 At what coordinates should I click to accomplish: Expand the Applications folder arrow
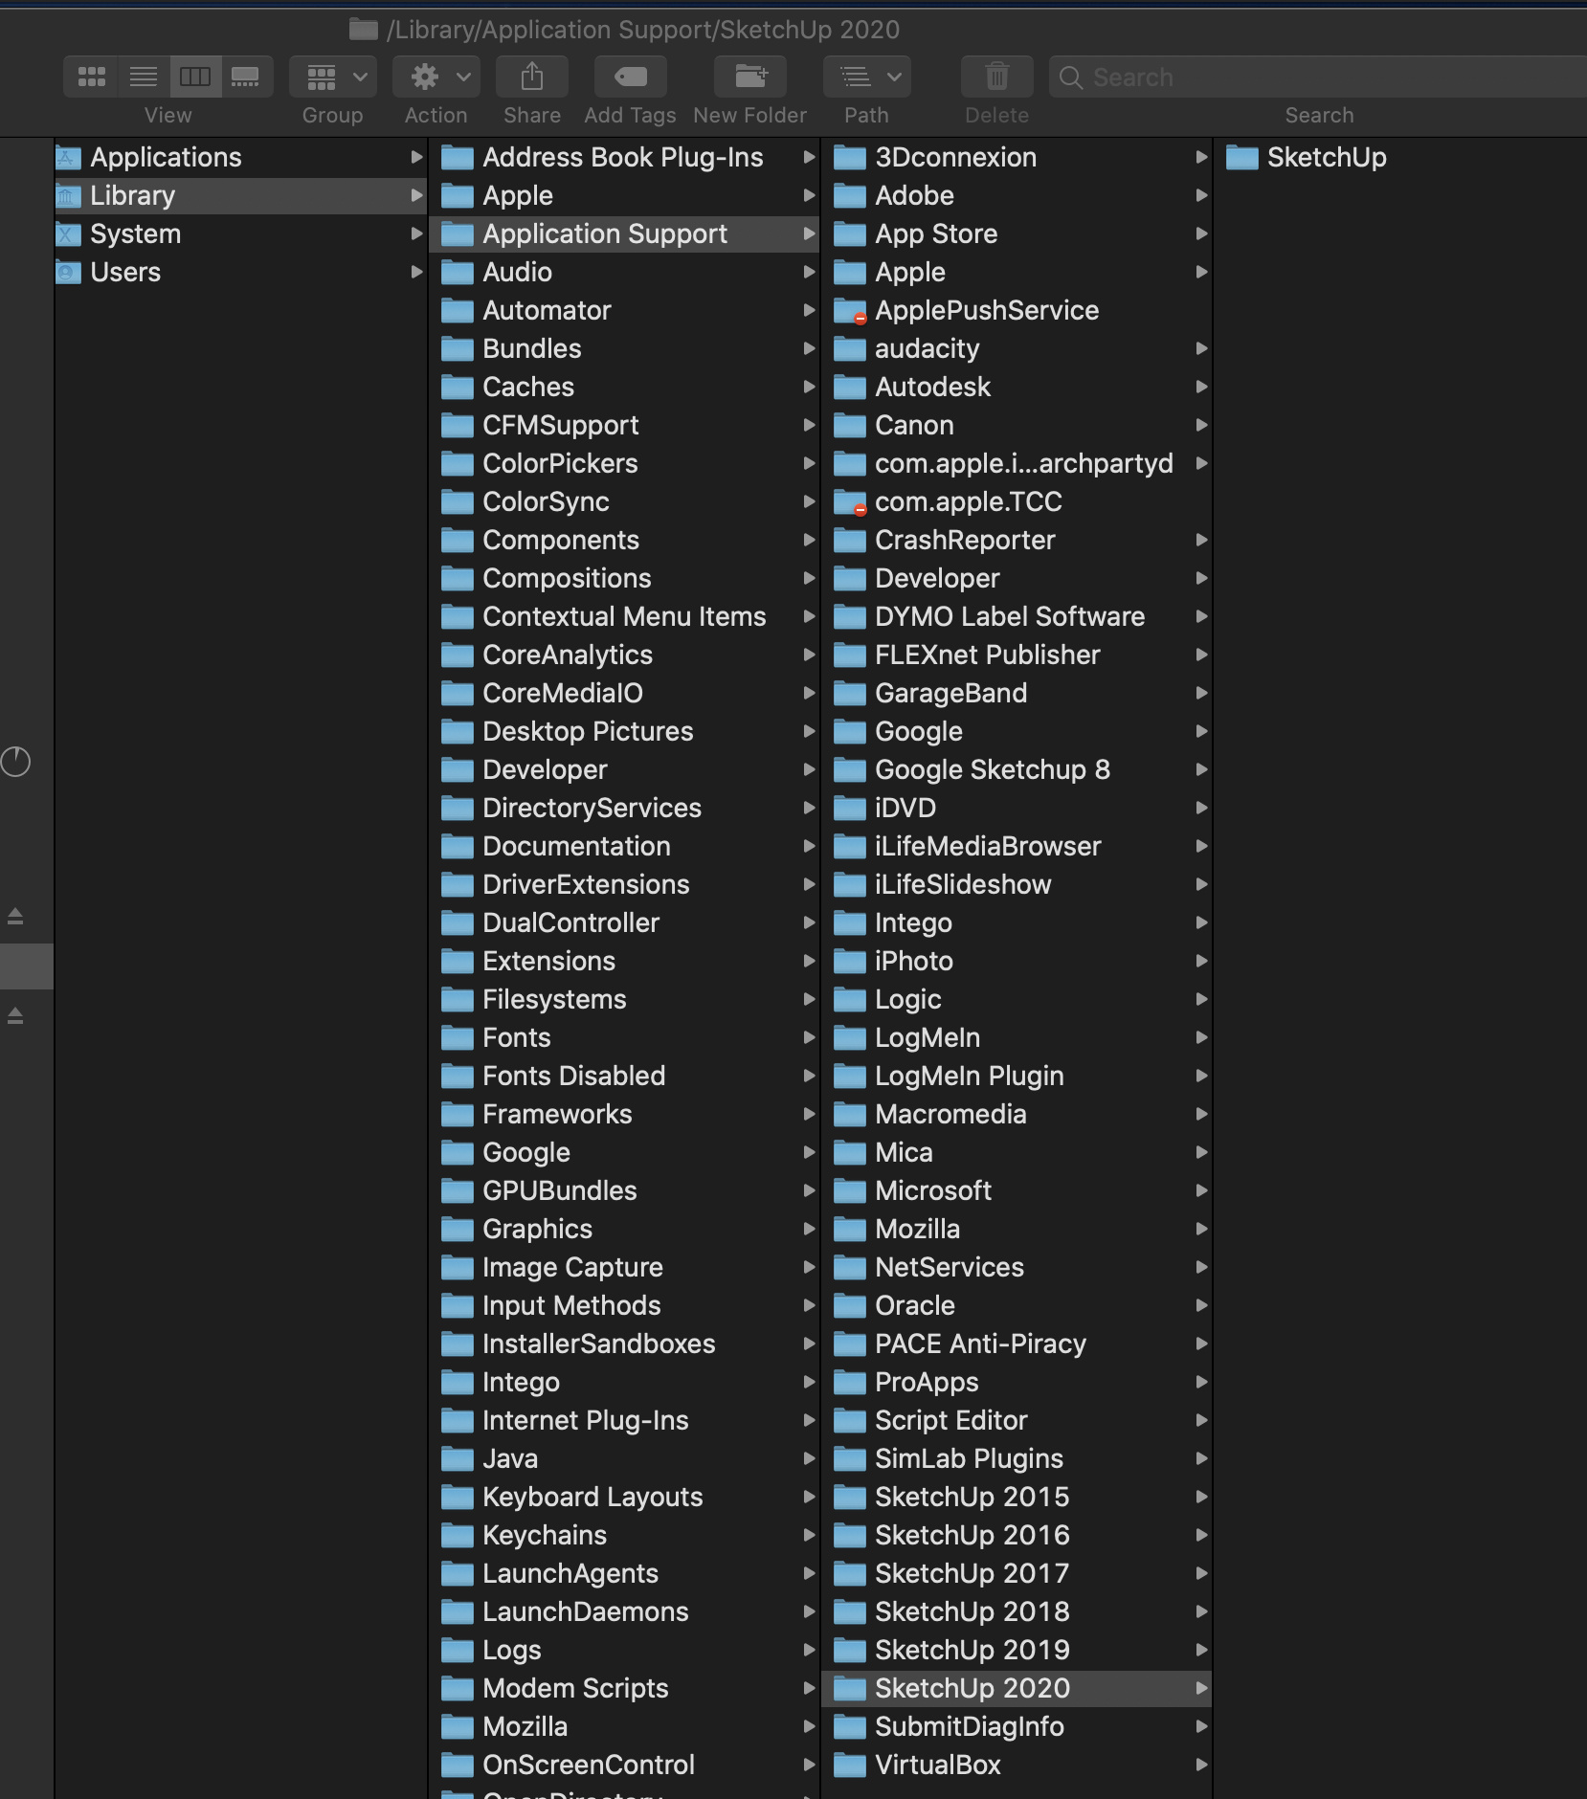click(x=416, y=157)
